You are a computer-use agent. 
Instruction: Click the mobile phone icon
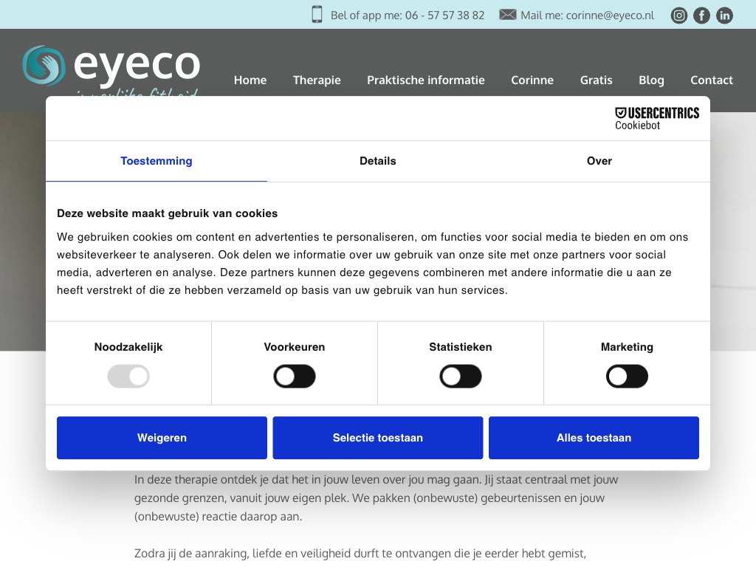click(317, 15)
